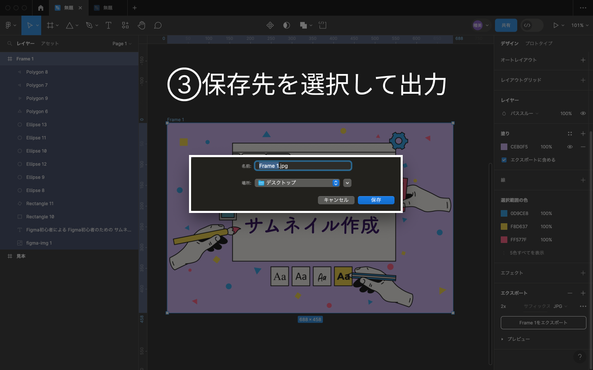The height and width of the screenshot is (370, 593).
Task: Select the Pen tool
Action: click(89, 25)
